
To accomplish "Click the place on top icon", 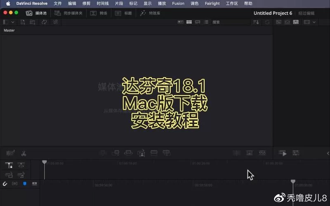I will 154,153.
